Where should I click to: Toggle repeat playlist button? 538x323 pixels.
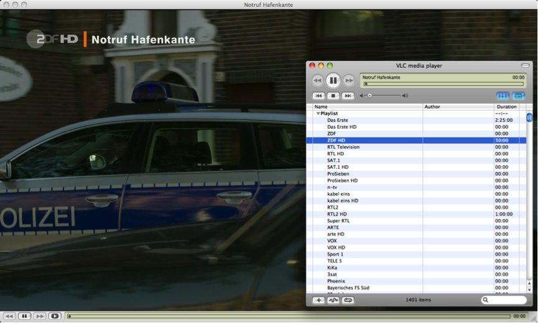[x=348, y=301]
